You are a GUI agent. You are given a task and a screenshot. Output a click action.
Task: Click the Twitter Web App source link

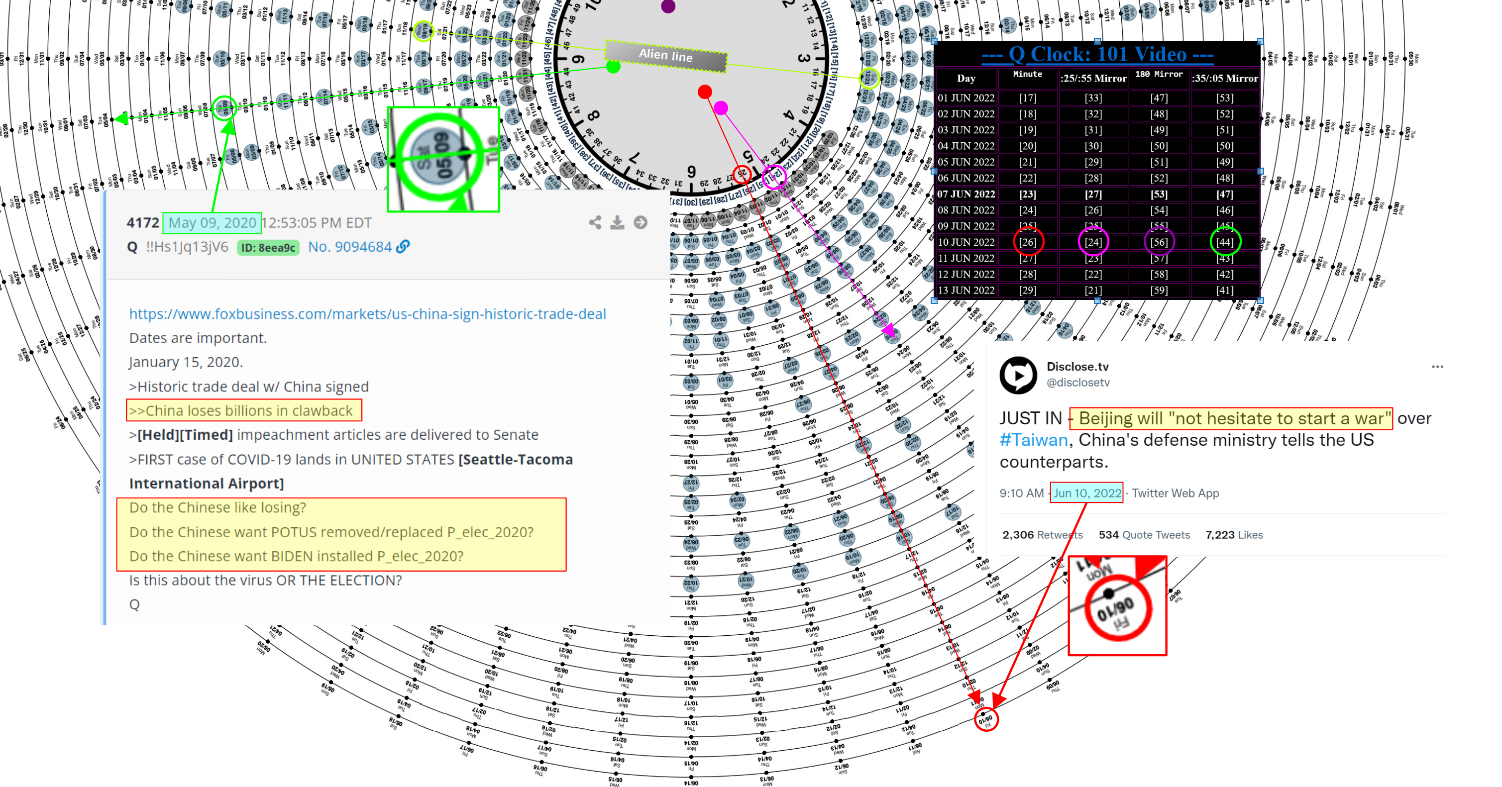1175,492
